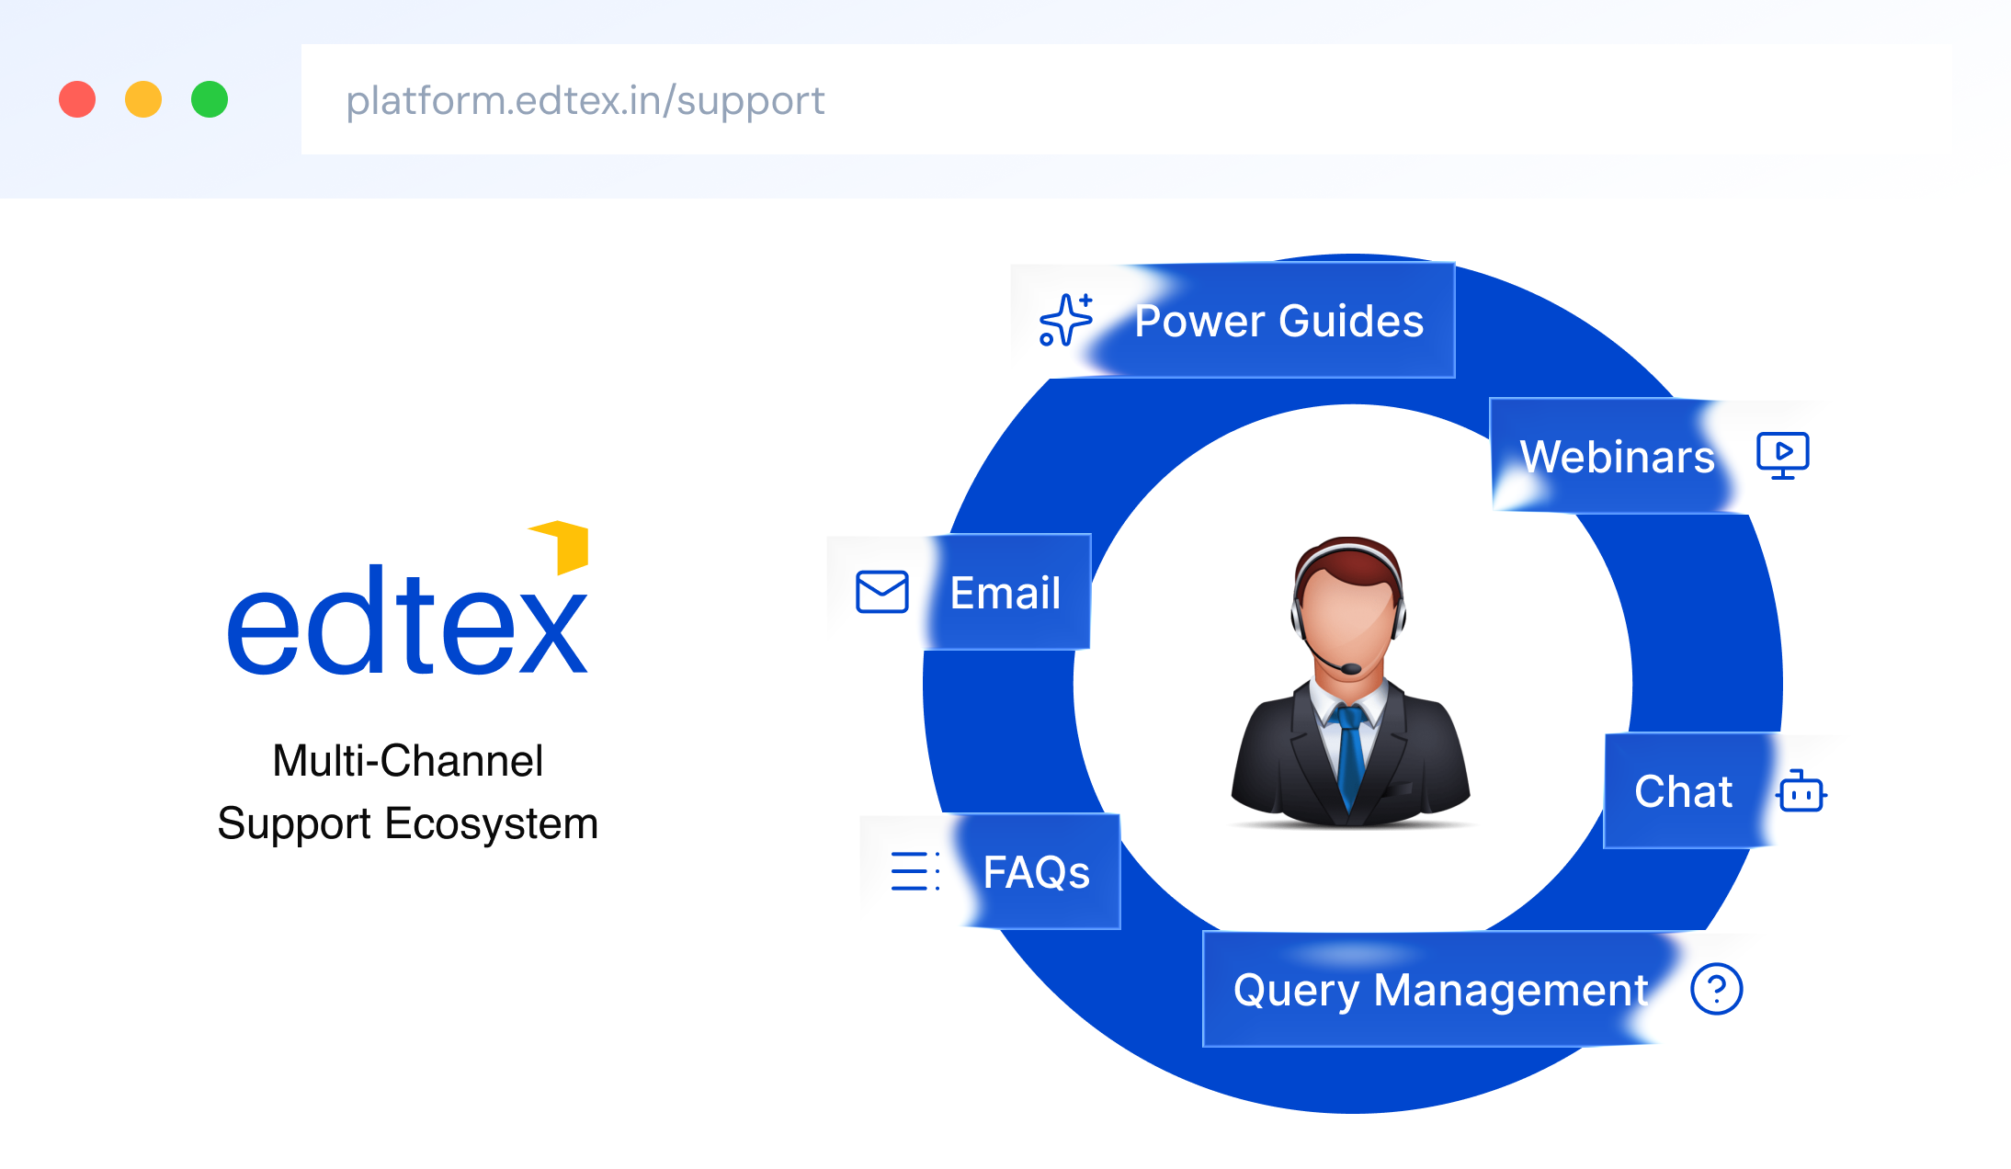Click the yellow window dot
The height and width of the screenshot is (1169, 2011).
143,99
